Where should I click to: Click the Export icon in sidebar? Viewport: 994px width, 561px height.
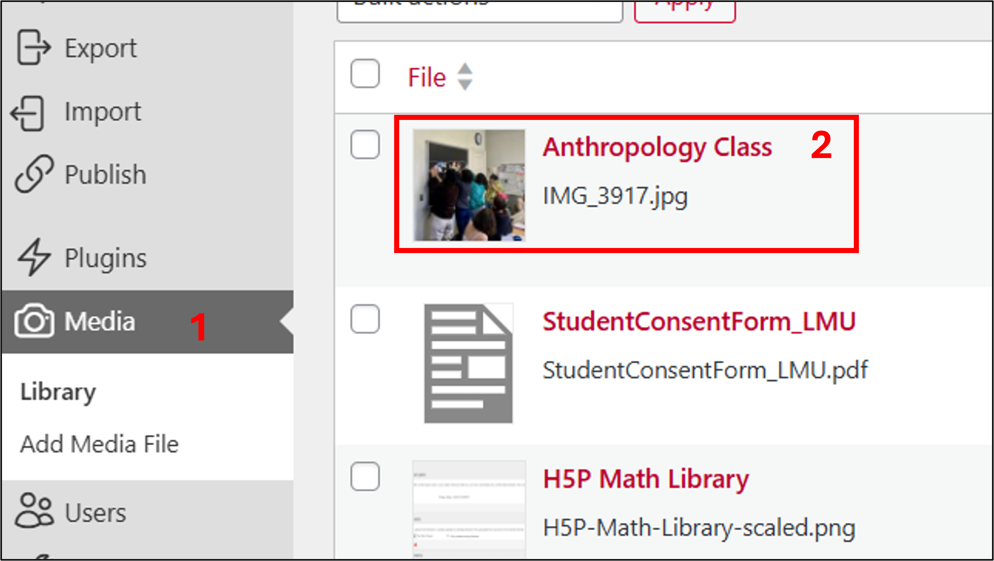(34, 48)
